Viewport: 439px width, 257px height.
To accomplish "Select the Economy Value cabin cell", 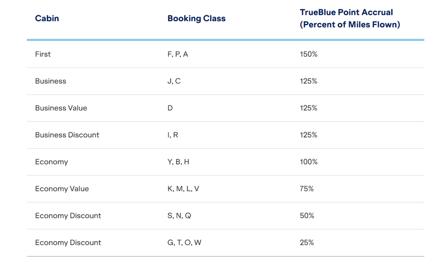I will point(62,189).
